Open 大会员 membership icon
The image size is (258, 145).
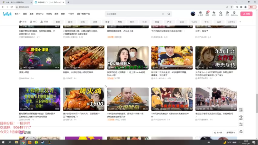[200, 14]
